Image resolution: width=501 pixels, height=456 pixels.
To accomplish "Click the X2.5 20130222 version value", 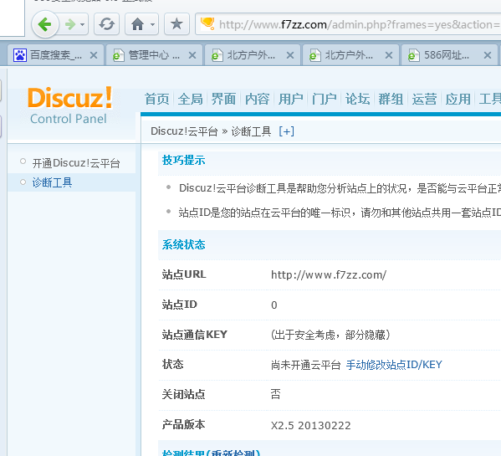I will 311,425.
